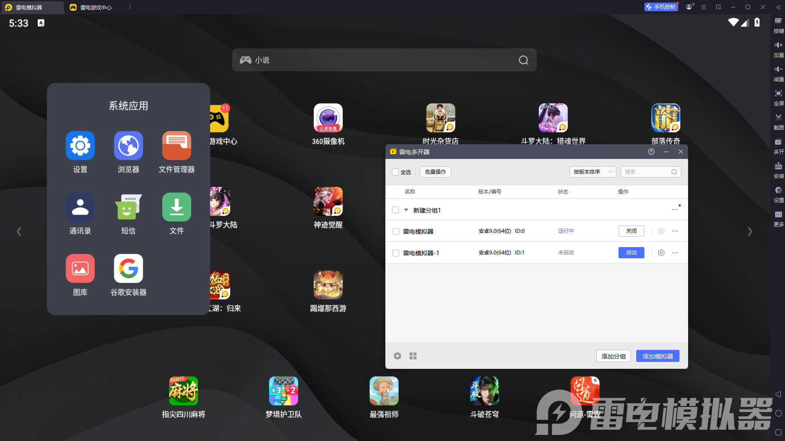Click the 全屏 fullscreen sidebar icon
The width and height of the screenshot is (785, 441).
pos(778,93)
